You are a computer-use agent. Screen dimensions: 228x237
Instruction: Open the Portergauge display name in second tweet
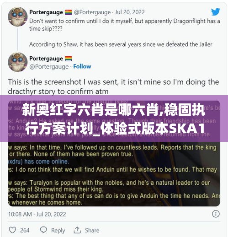click(x=46, y=59)
